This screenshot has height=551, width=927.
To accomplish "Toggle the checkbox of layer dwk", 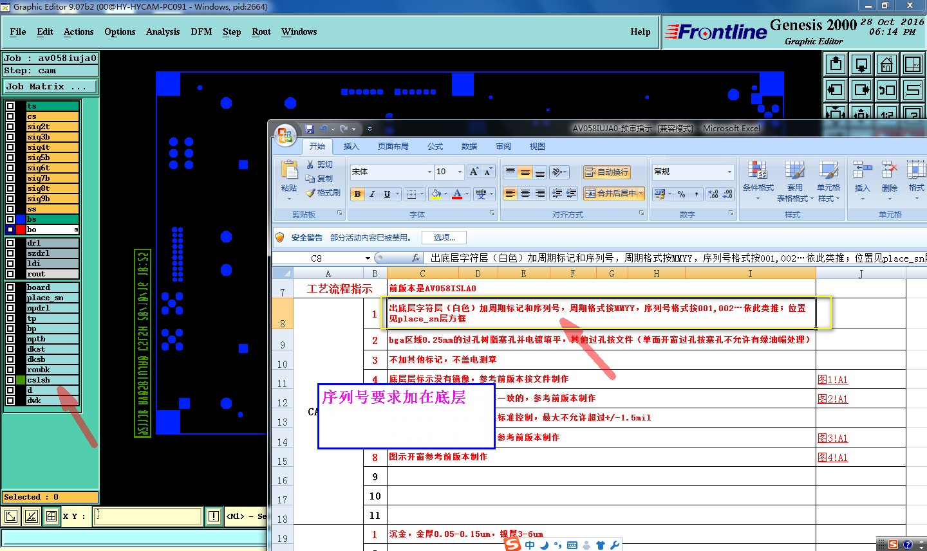I will tap(10, 401).
